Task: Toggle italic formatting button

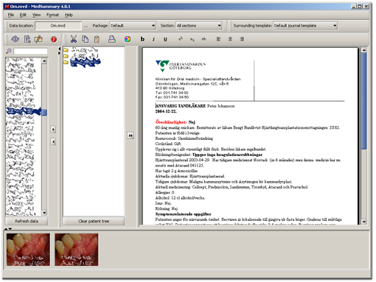Action: [153, 39]
